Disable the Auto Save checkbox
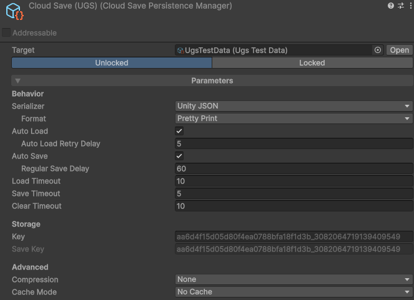The height and width of the screenshot is (300, 414). [x=179, y=156]
